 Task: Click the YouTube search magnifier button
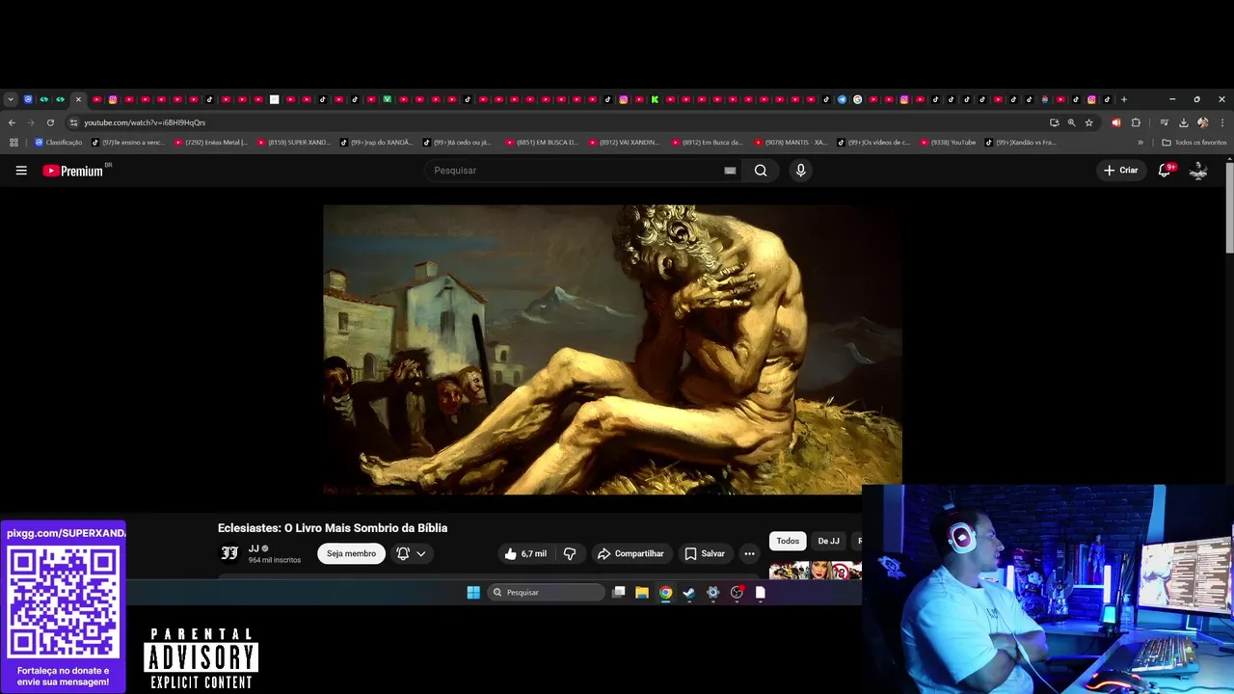tap(761, 171)
